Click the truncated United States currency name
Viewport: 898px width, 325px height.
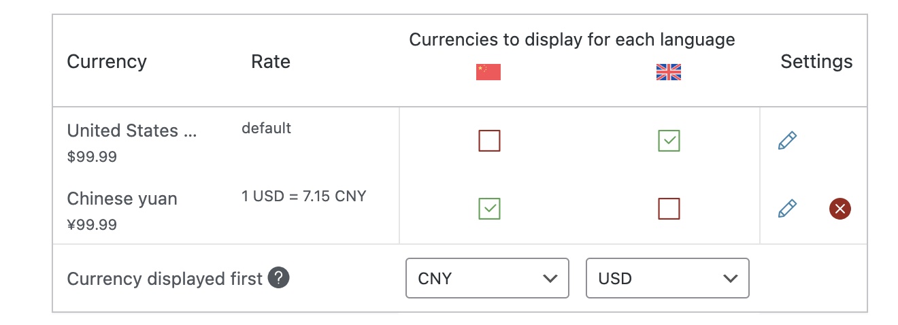tap(133, 131)
